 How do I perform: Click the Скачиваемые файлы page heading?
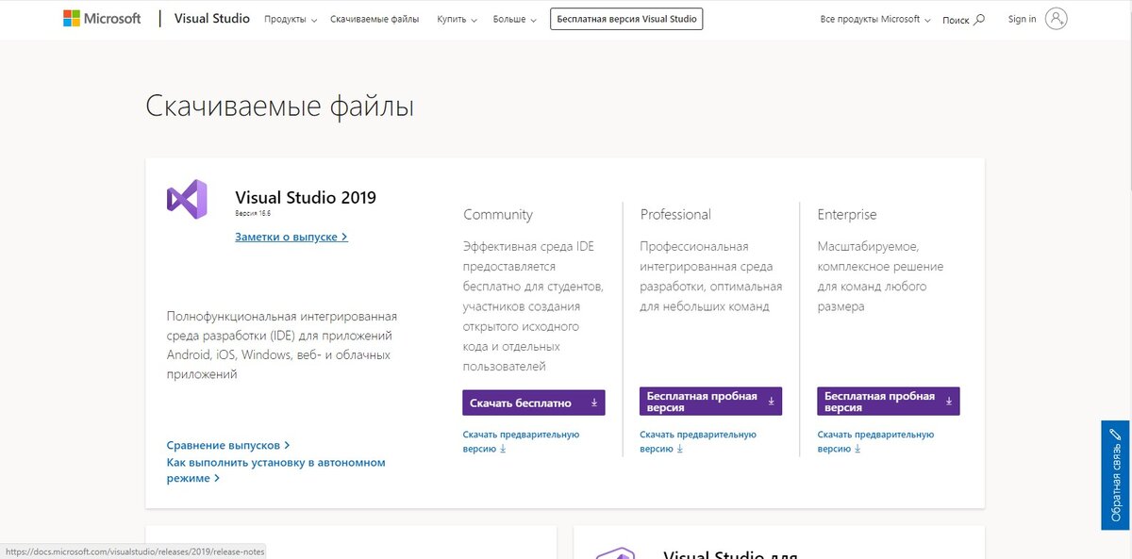pyautogui.click(x=279, y=106)
